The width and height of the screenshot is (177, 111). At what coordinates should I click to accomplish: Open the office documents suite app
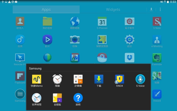coord(75,58)
